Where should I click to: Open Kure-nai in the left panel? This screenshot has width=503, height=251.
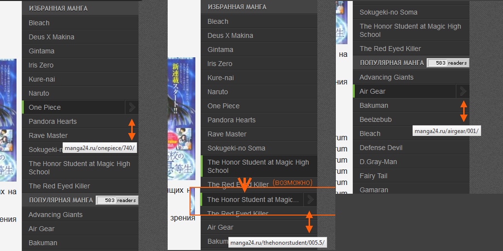(x=80, y=80)
